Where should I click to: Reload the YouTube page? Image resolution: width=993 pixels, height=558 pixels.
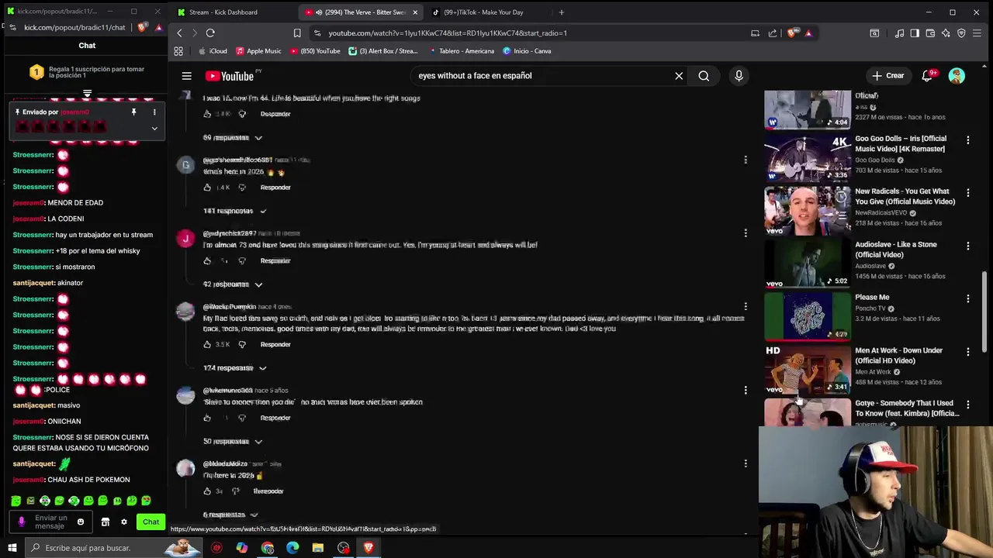pos(210,33)
